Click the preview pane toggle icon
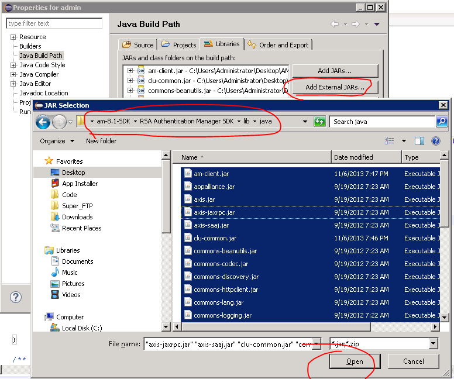Screen dimensions: 454x379 click(x=419, y=141)
